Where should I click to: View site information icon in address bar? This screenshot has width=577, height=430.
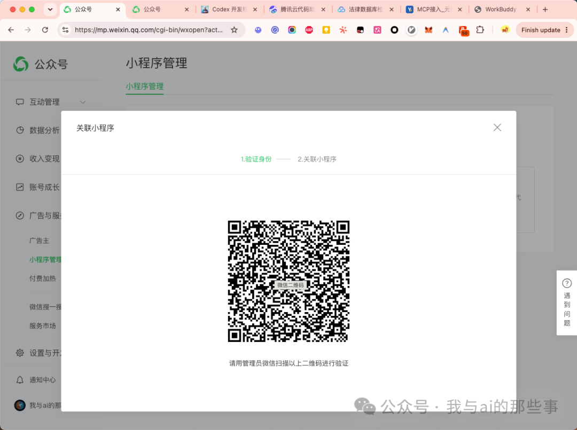pos(66,30)
